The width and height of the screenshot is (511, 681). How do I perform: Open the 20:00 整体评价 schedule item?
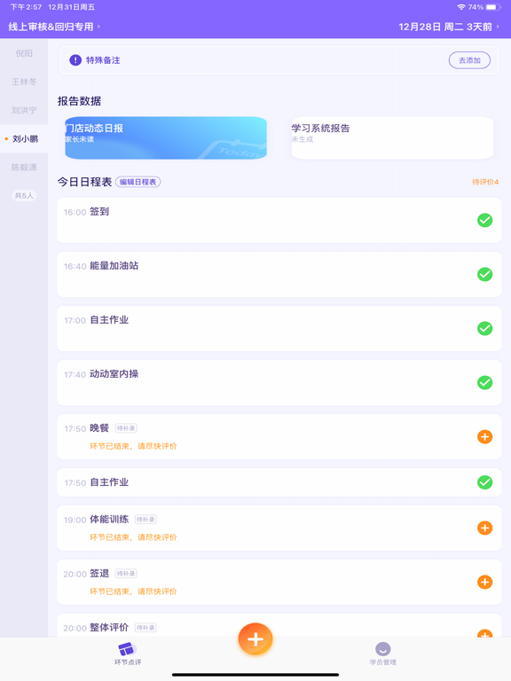[x=279, y=625]
